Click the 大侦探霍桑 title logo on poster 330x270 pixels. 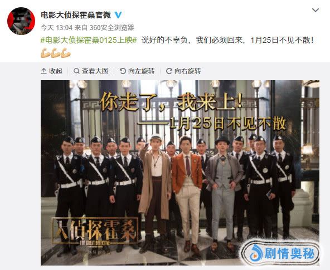click(95, 232)
